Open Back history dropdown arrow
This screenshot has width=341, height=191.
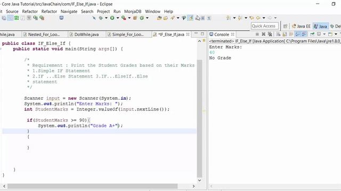264,18
